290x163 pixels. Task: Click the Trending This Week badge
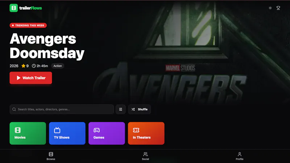tap(28, 25)
